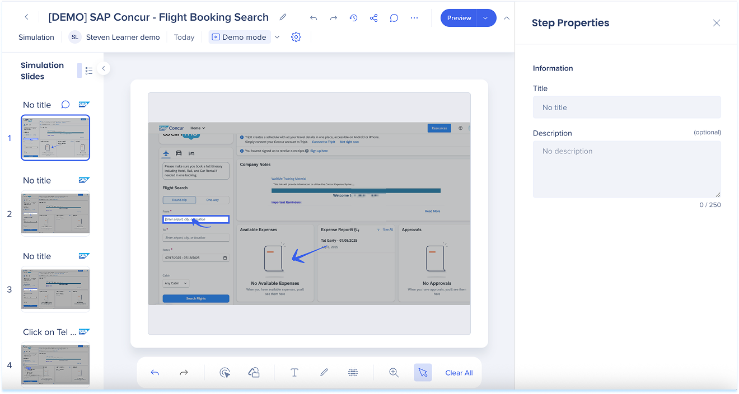
Task: Activate the blur pixelate tool
Action: 353,373
